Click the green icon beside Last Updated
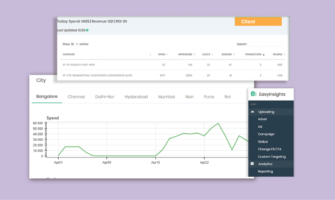The image size is (335, 200). click(87, 30)
